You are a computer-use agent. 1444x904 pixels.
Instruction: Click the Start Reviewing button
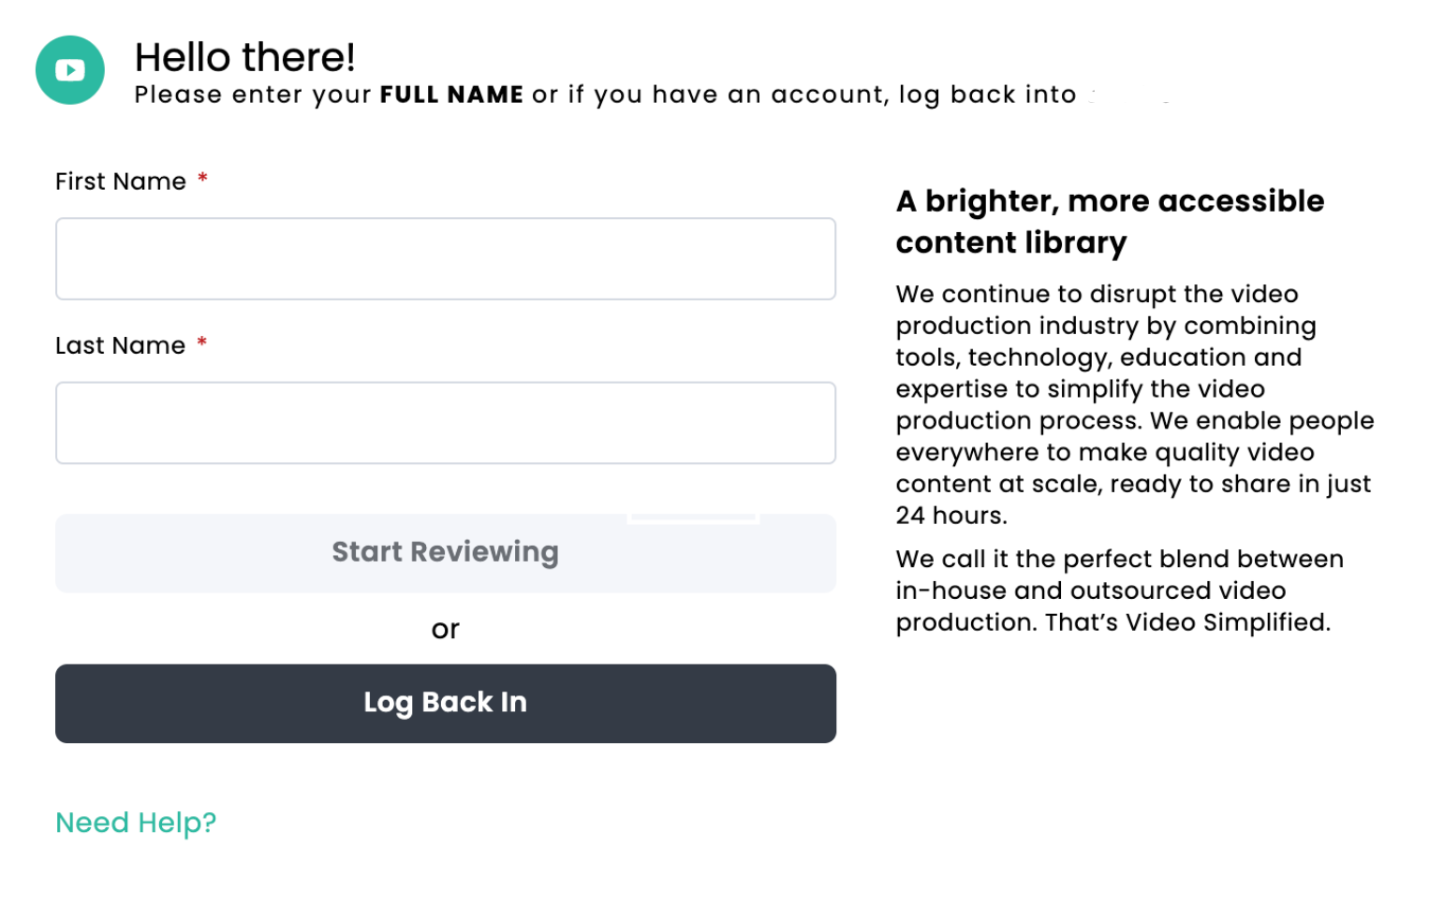pyautogui.click(x=446, y=553)
